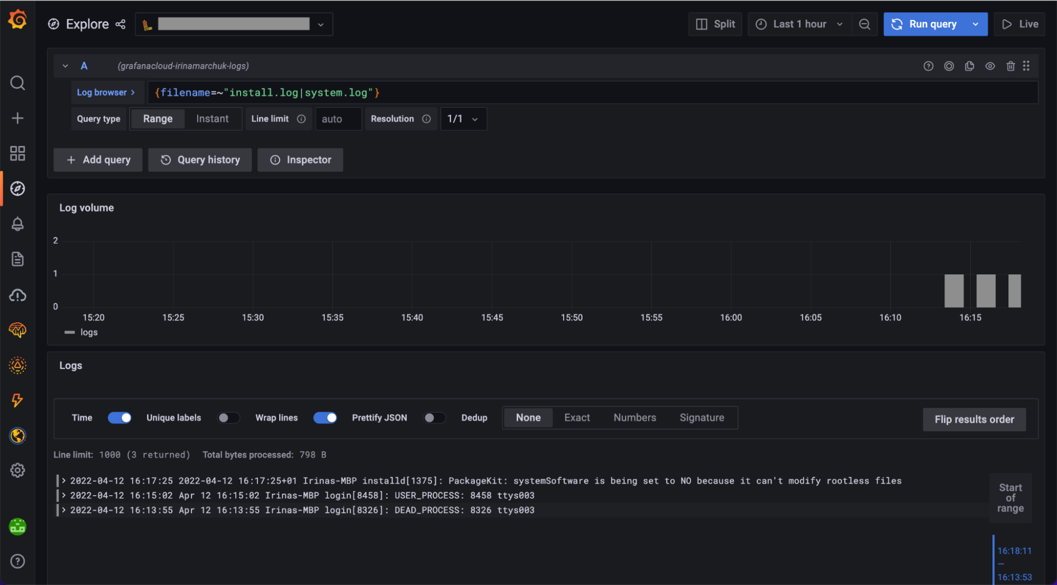
Task: Open Alerting via the bell icon
Action: [17, 224]
